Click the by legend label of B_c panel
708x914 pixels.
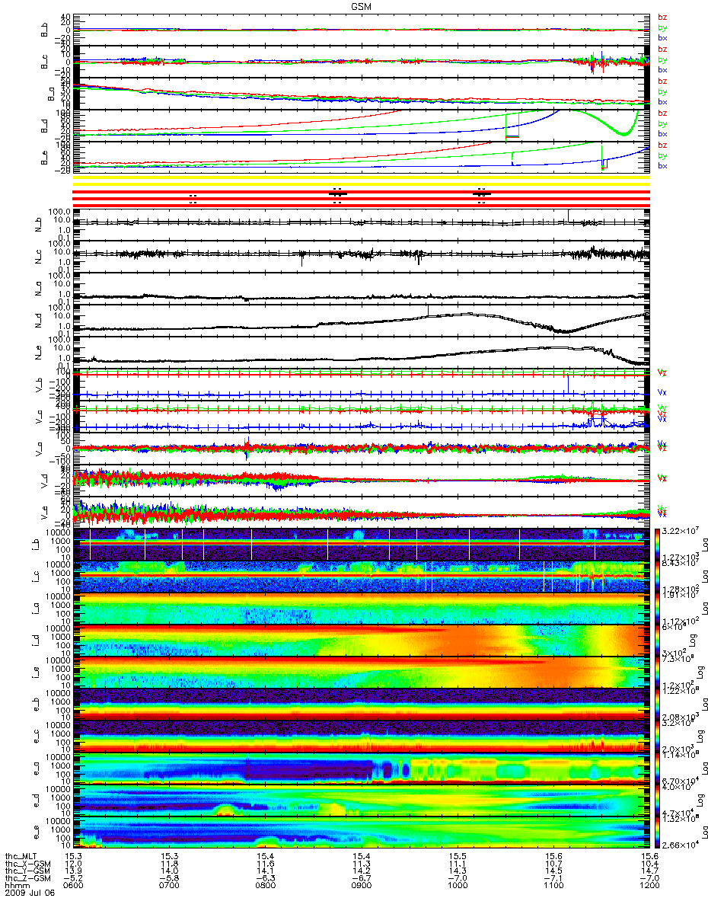click(662, 59)
